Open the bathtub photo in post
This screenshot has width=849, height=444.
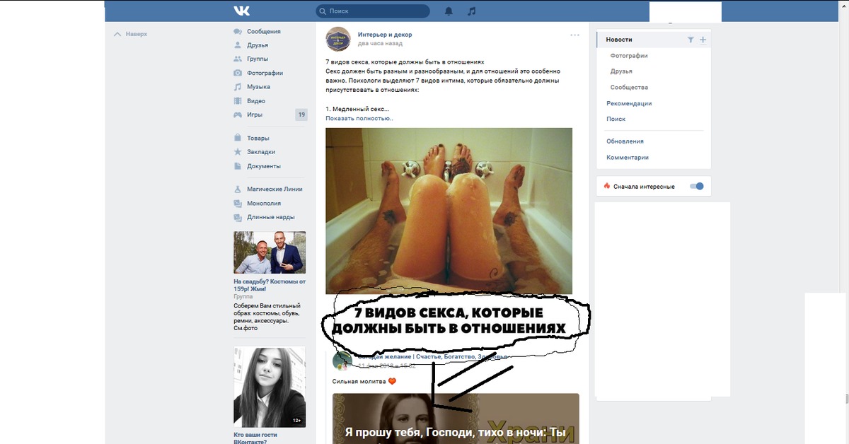click(x=449, y=211)
